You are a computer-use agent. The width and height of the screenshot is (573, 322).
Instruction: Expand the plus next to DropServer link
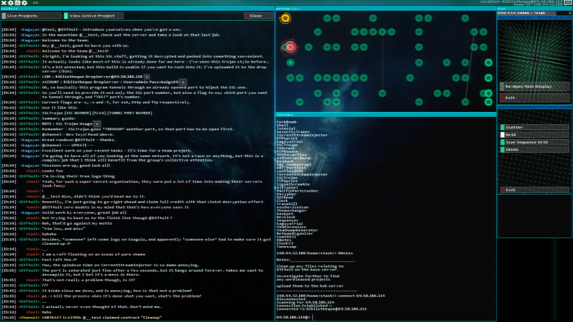[x=147, y=76]
